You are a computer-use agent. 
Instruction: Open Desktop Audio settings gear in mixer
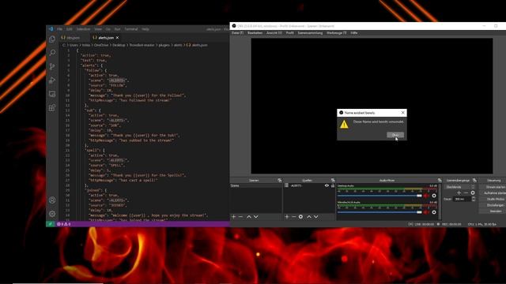click(x=434, y=196)
